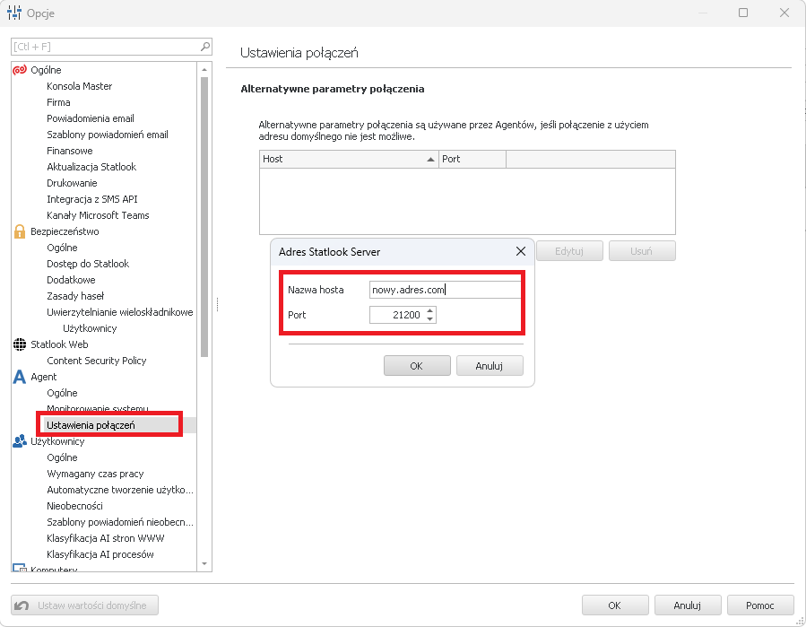Decrease the Port value with down arrow
Viewport: 806px width, 627px height.
click(430, 319)
